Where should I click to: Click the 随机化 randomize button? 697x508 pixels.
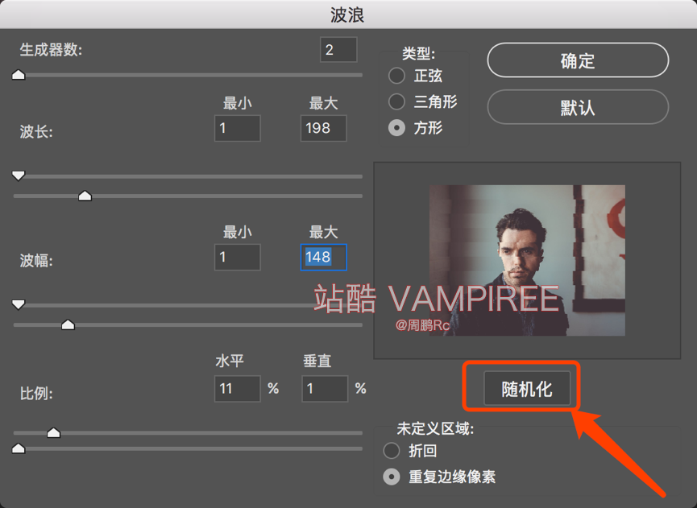click(527, 389)
